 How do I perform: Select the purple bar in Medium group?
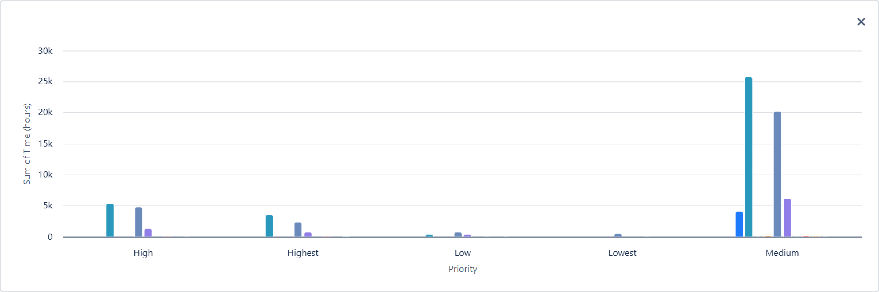(x=787, y=218)
